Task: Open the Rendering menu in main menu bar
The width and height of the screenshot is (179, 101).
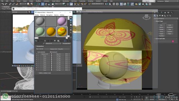Action: (65, 1)
